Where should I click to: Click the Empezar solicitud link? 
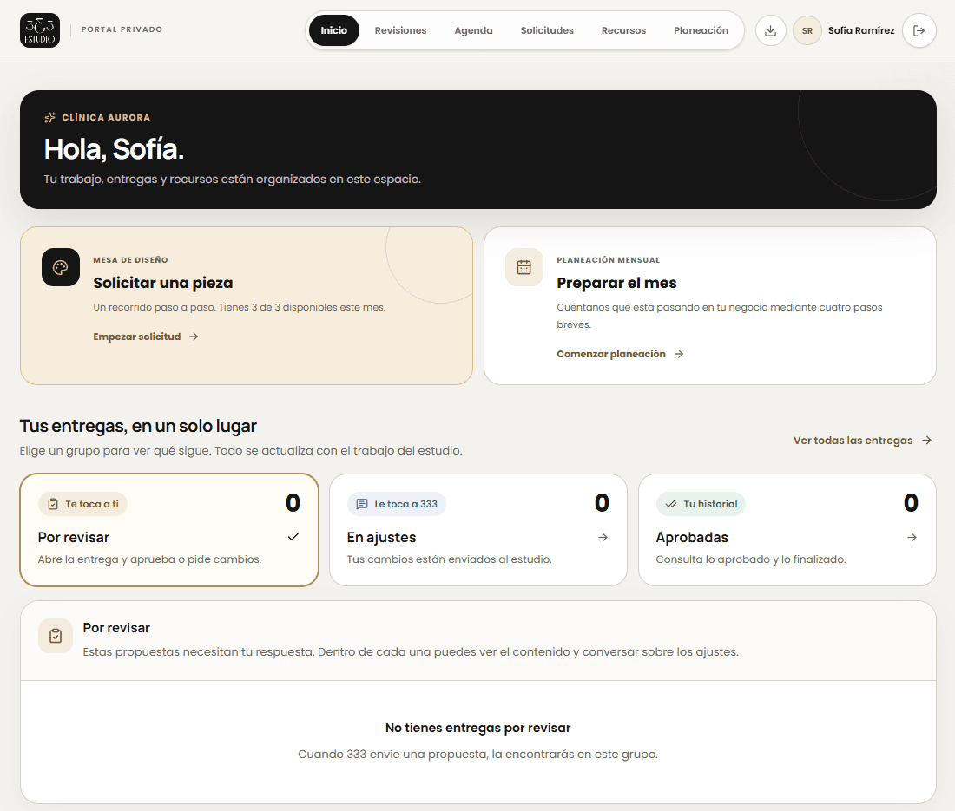pyautogui.click(x=146, y=337)
